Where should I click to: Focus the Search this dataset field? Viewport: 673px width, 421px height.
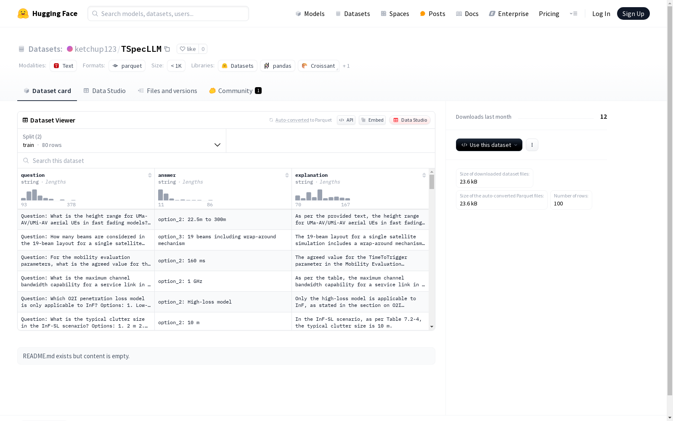[226, 160]
